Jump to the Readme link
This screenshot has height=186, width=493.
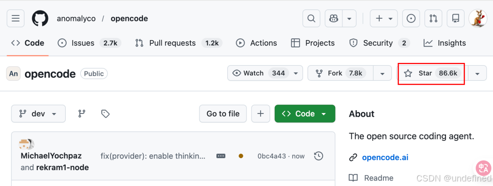click(x=378, y=178)
